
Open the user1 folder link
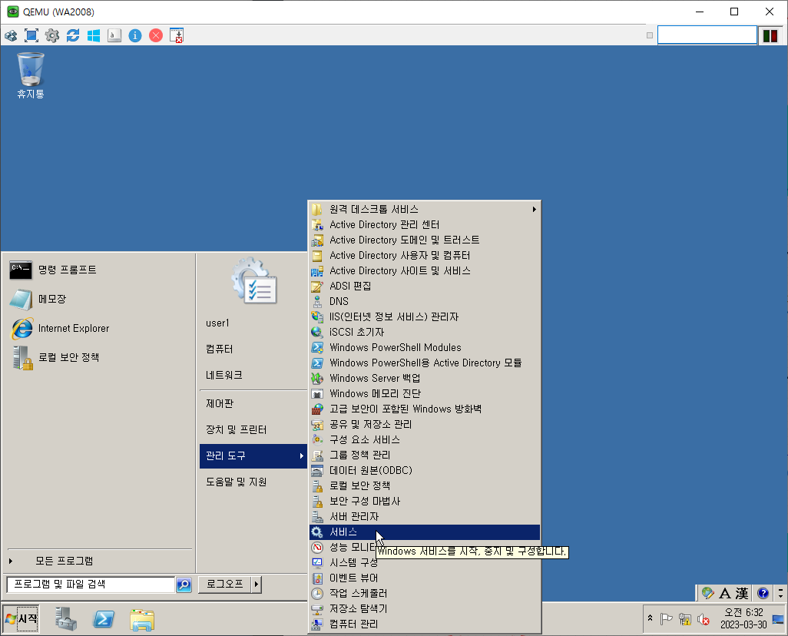click(x=217, y=323)
